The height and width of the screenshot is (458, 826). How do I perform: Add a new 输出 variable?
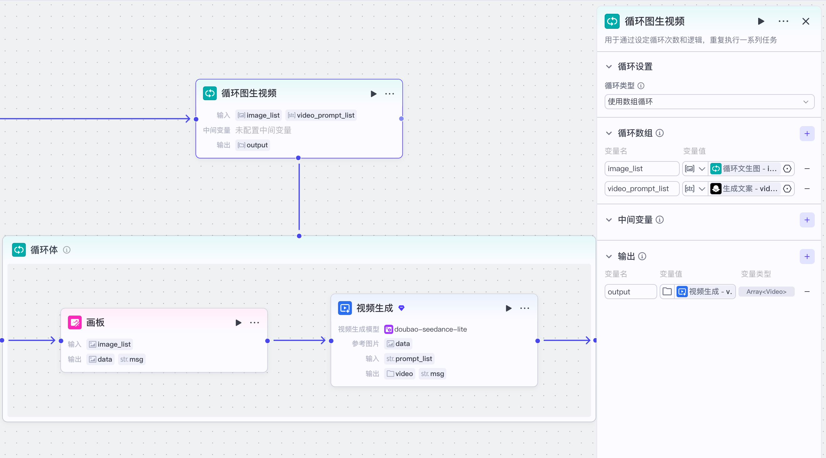(807, 257)
